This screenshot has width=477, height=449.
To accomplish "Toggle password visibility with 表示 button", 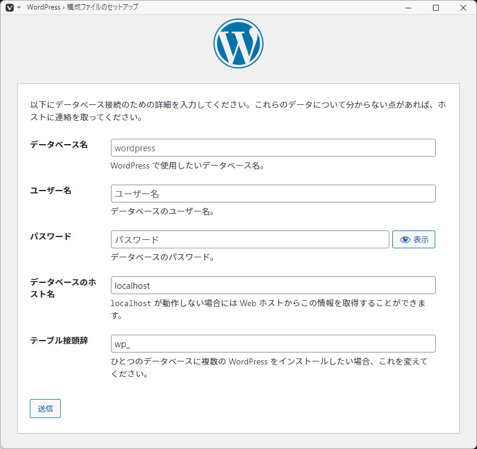I will pos(413,239).
